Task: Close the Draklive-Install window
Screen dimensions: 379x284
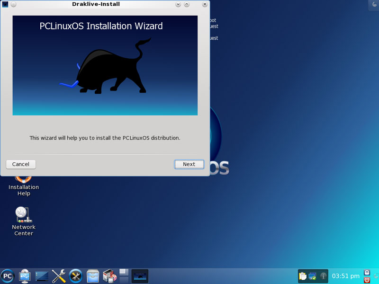Action: (205, 4)
